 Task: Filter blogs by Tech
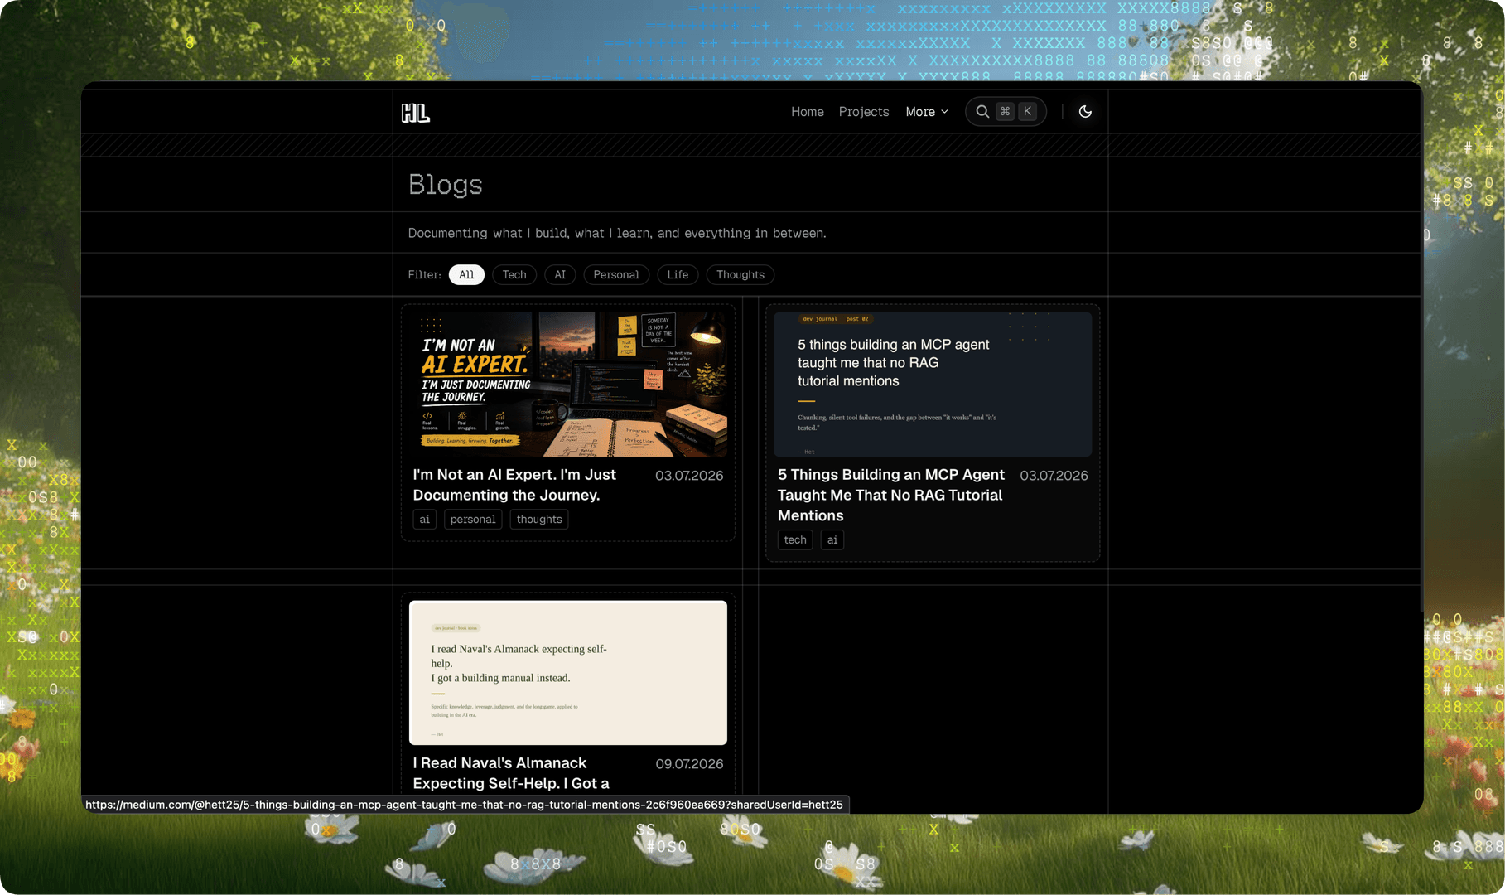click(x=514, y=274)
